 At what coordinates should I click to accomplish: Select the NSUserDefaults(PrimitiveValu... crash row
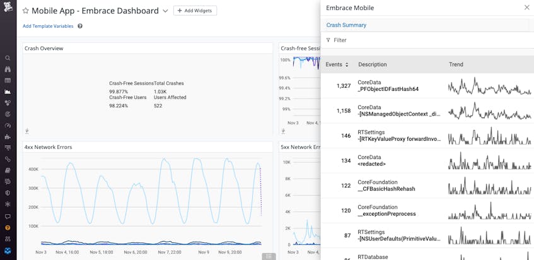coord(427,235)
